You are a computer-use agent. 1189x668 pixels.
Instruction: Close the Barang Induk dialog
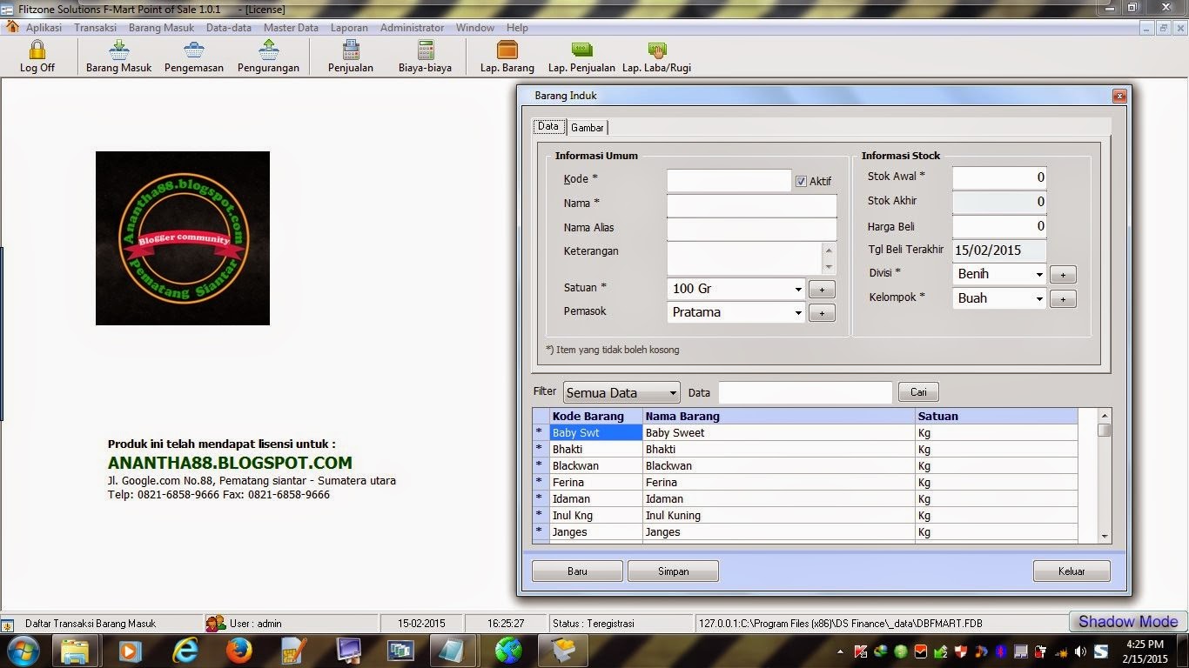click(x=1119, y=96)
